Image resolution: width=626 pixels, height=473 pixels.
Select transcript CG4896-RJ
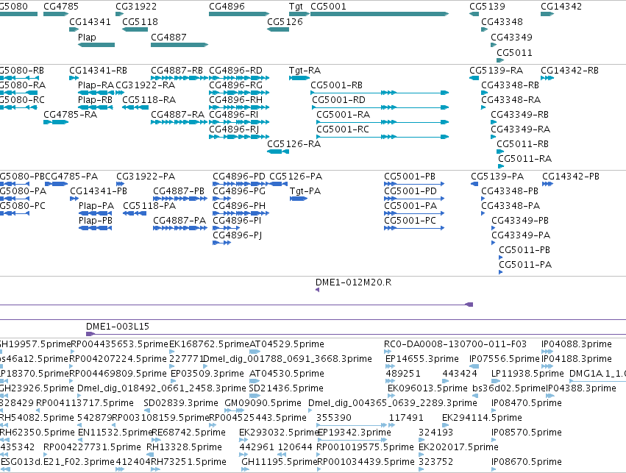[239, 137]
